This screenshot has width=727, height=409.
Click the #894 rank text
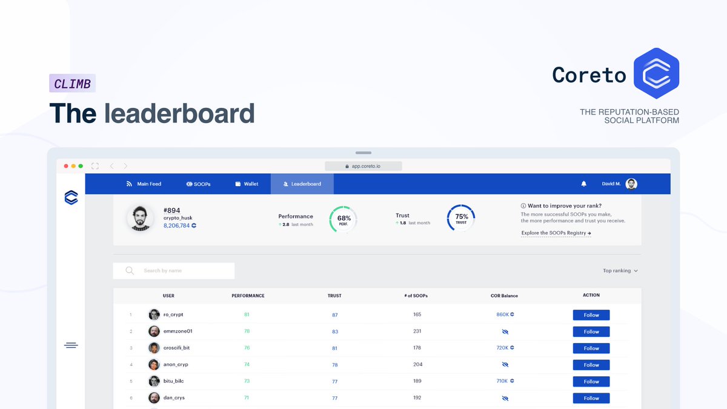pyautogui.click(x=172, y=210)
